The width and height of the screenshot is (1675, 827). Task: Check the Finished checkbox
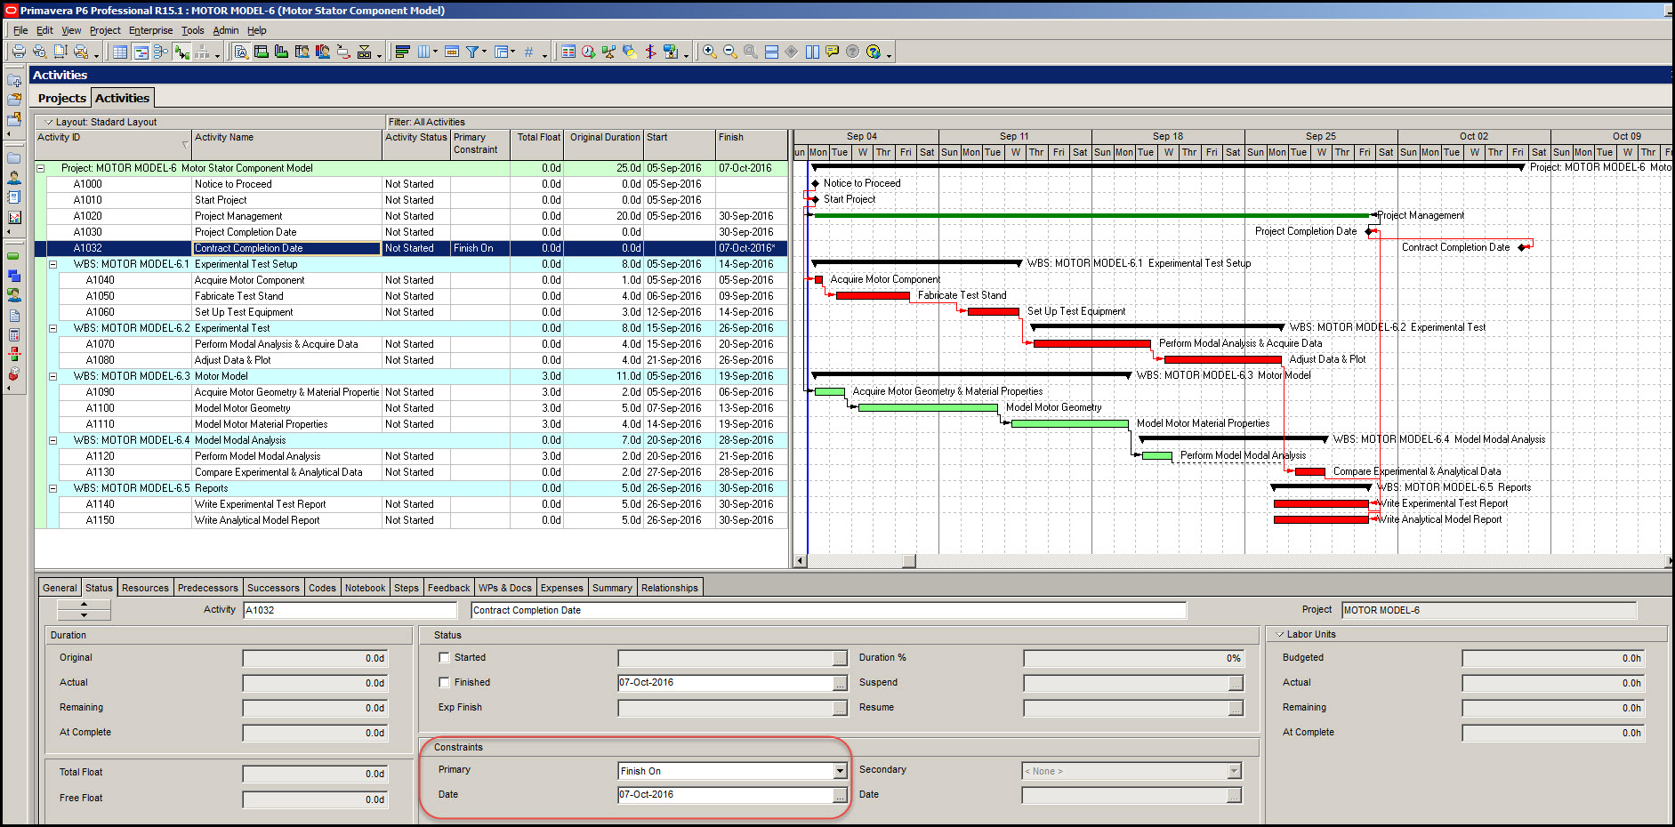pos(444,683)
